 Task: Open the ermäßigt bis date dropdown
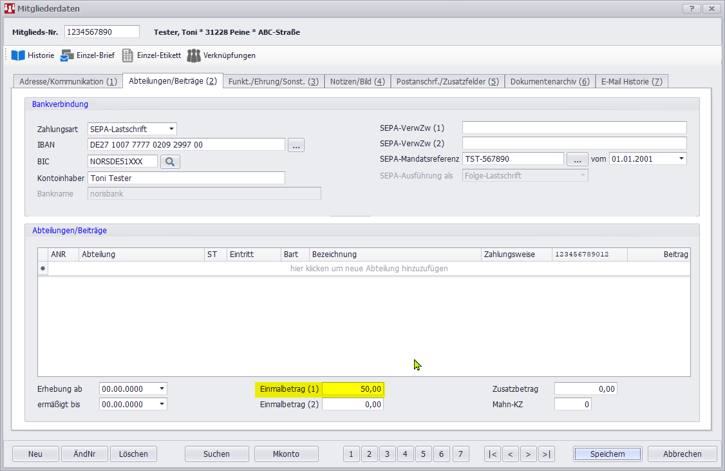point(162,404)
